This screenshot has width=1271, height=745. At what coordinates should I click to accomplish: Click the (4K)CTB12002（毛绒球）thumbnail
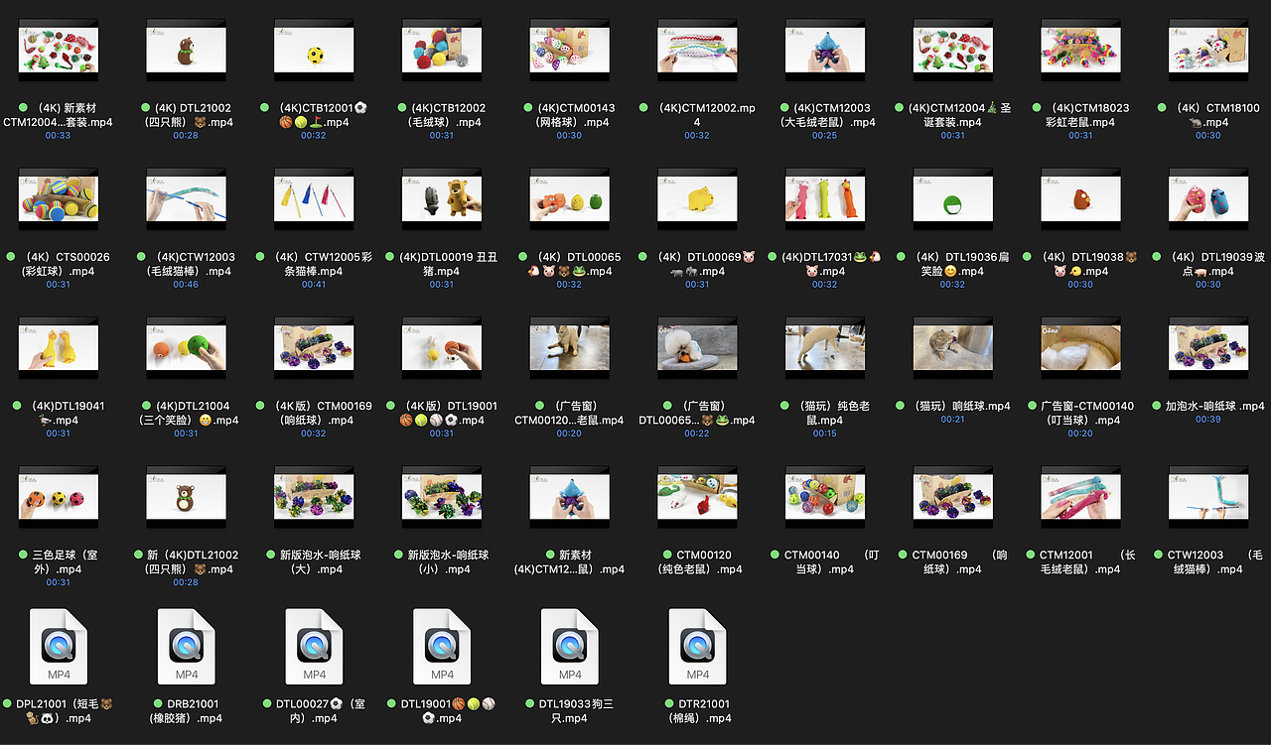pos(442,49)
